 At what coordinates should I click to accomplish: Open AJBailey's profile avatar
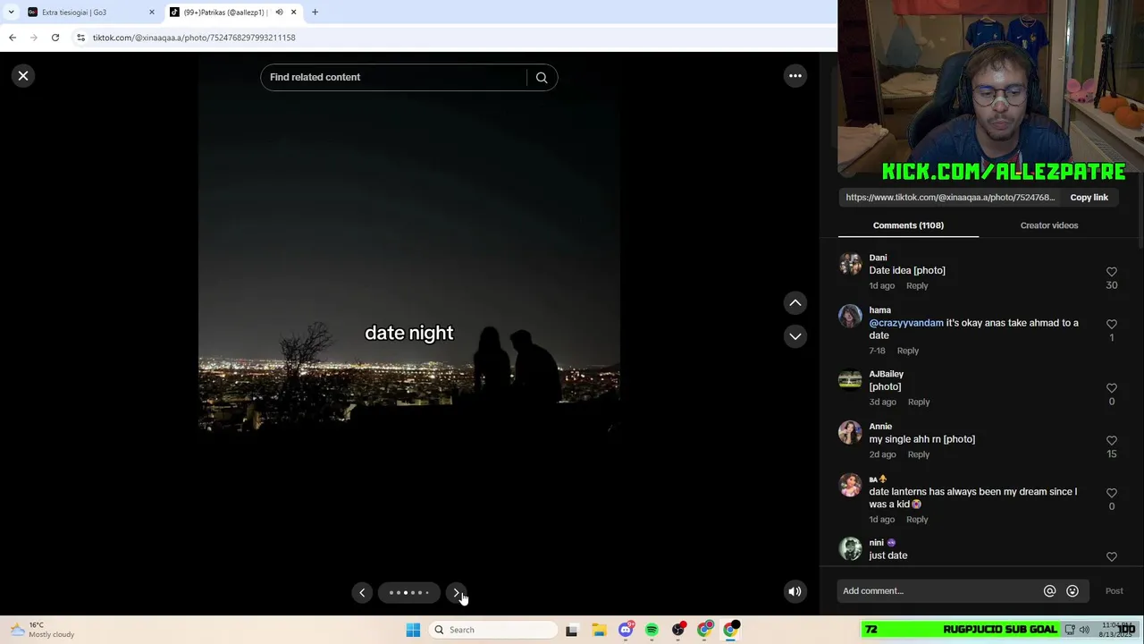coord(850,380)
